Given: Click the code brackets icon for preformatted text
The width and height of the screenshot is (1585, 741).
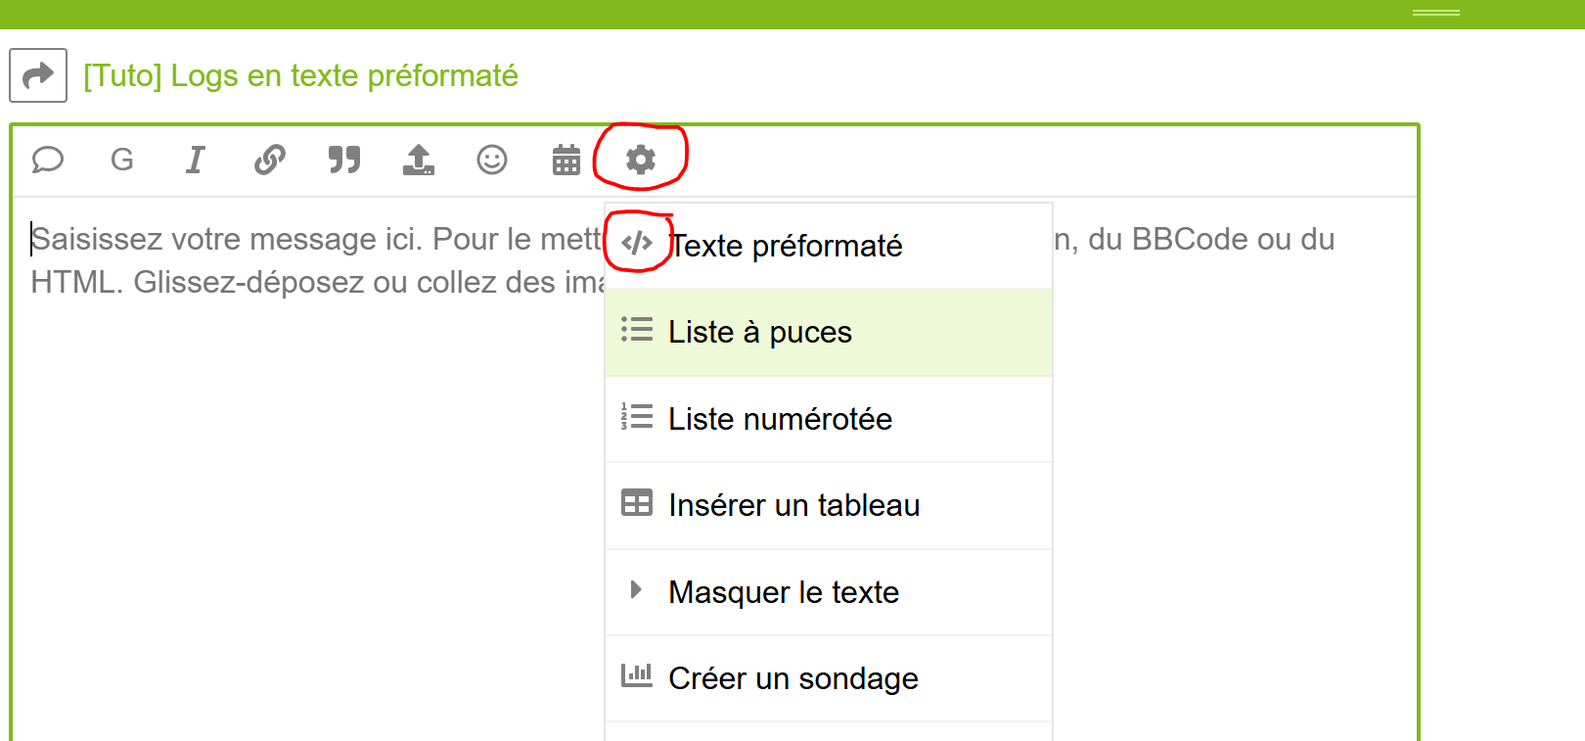Looking at the screenshot, I should (x=637, y=243).
